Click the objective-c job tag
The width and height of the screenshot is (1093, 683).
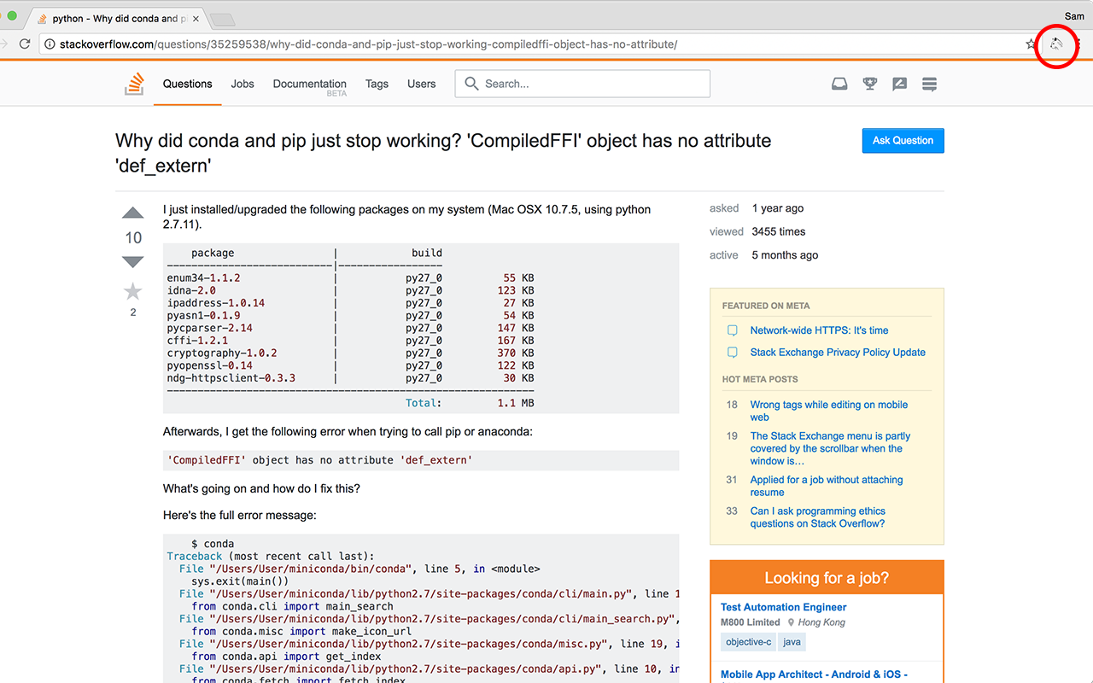click(747, 642)
